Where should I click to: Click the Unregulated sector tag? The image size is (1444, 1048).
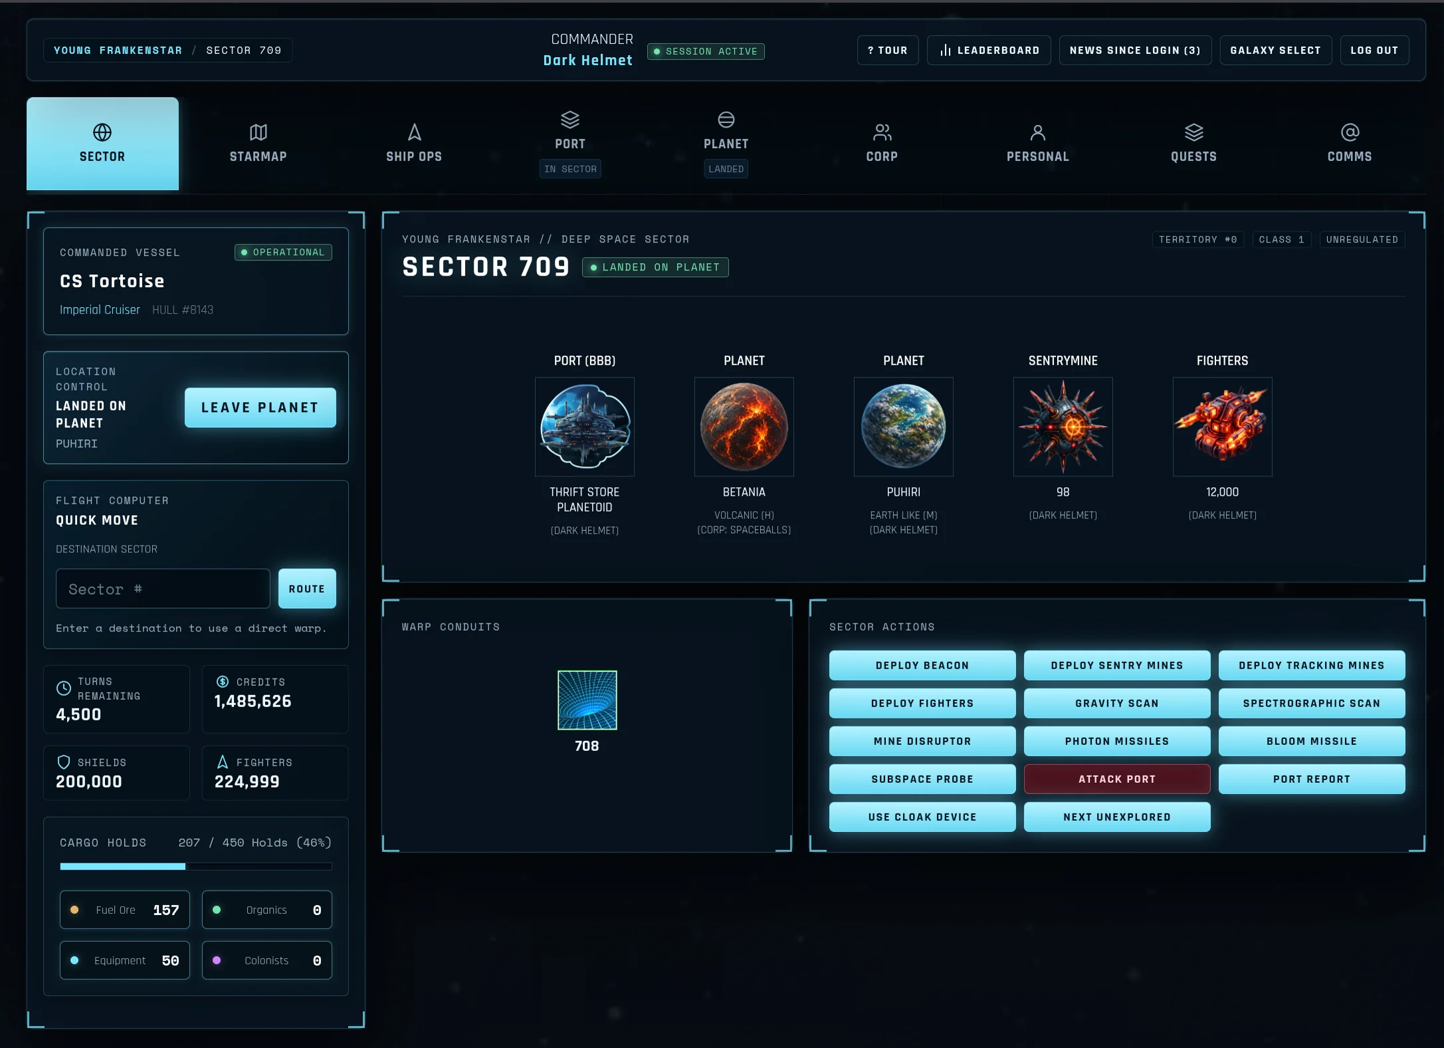[1362, 239]
